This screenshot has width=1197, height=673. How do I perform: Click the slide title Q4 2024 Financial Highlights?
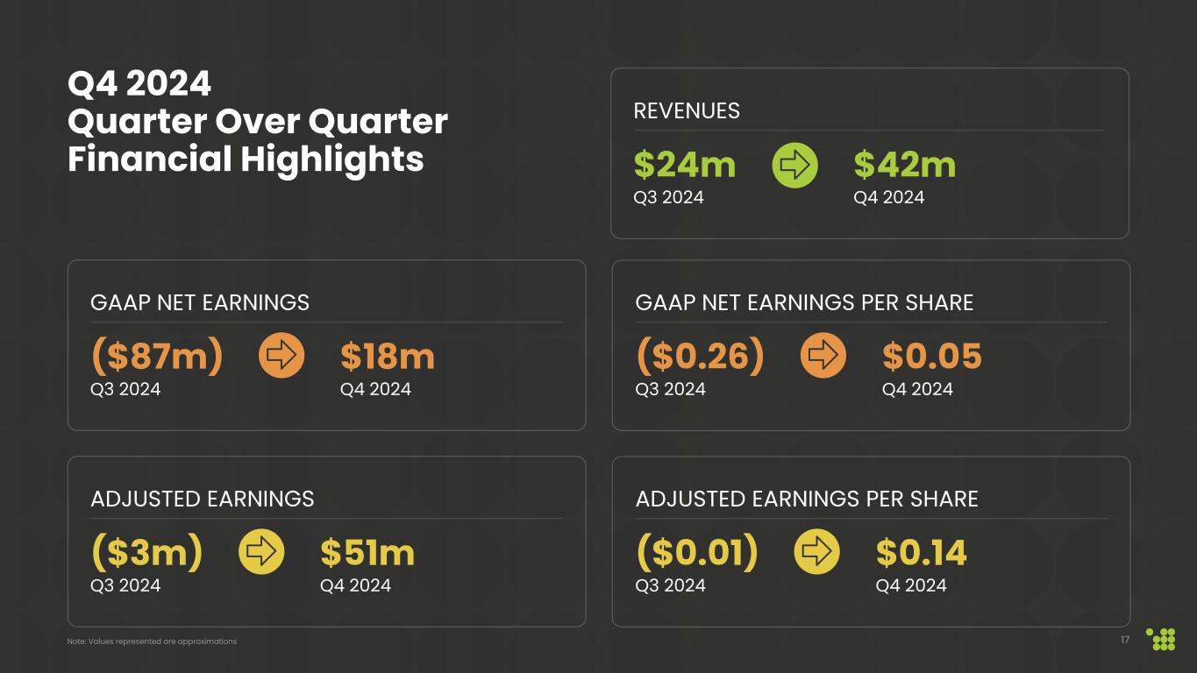pyautogui.click(x=258, y=122)
